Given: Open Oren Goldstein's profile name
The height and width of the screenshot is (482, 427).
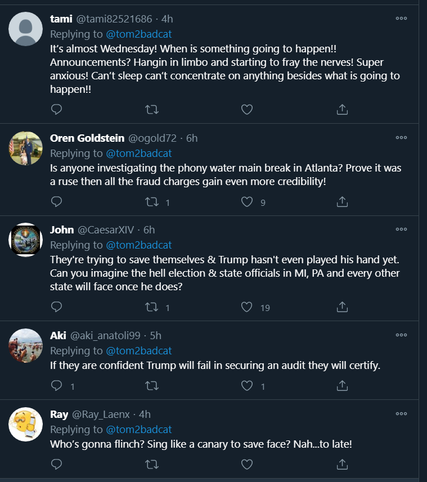Looking at the screenshot, I should pos(87,138).
